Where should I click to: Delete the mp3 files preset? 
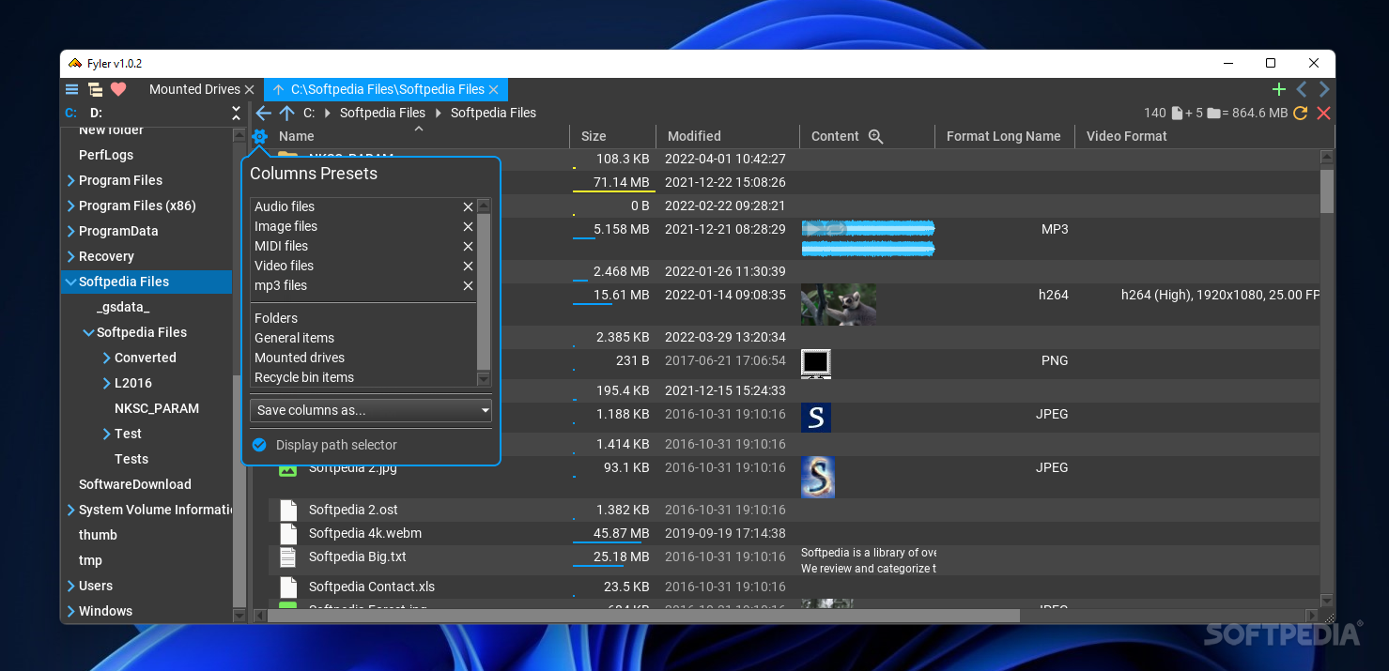[x=468, y=285]
